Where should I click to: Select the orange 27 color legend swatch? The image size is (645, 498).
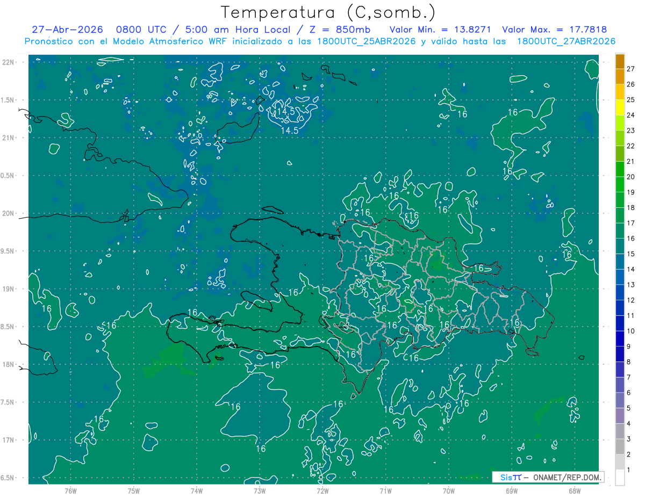pos(620,61)
